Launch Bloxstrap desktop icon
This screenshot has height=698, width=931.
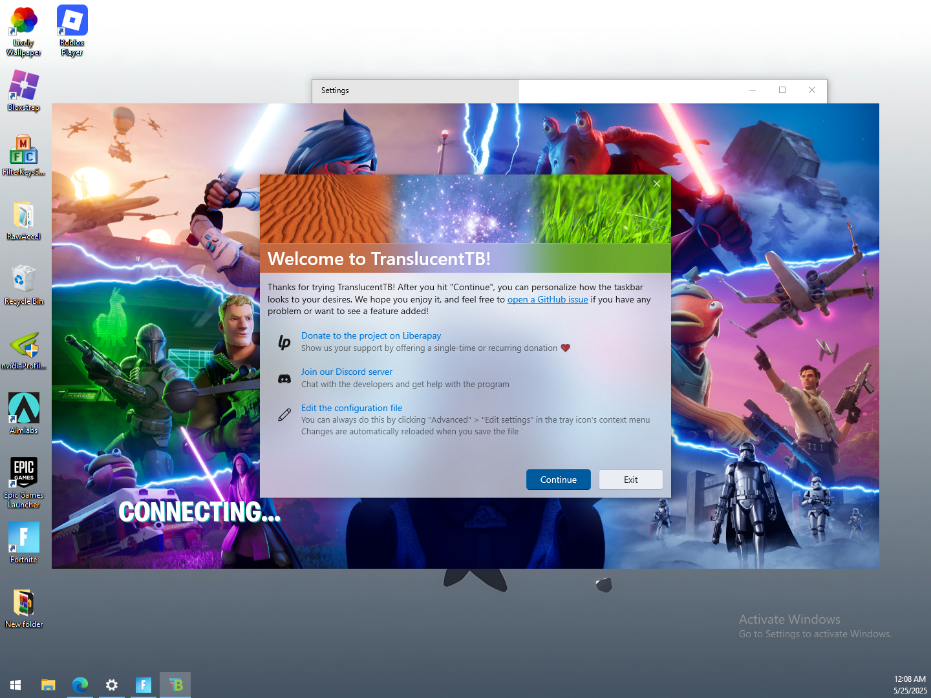(x=24, y=90)
